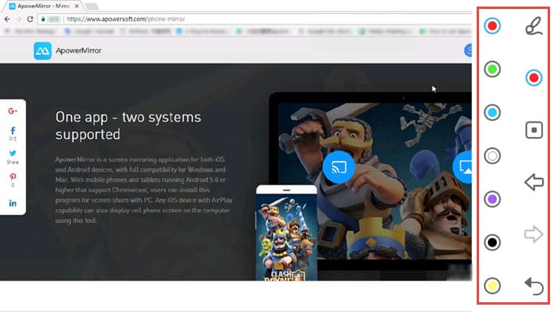This screenshot has height=312, width=555.
Task: Click the greyed right arrow forward icon
Action: click(x=534, y=234)
